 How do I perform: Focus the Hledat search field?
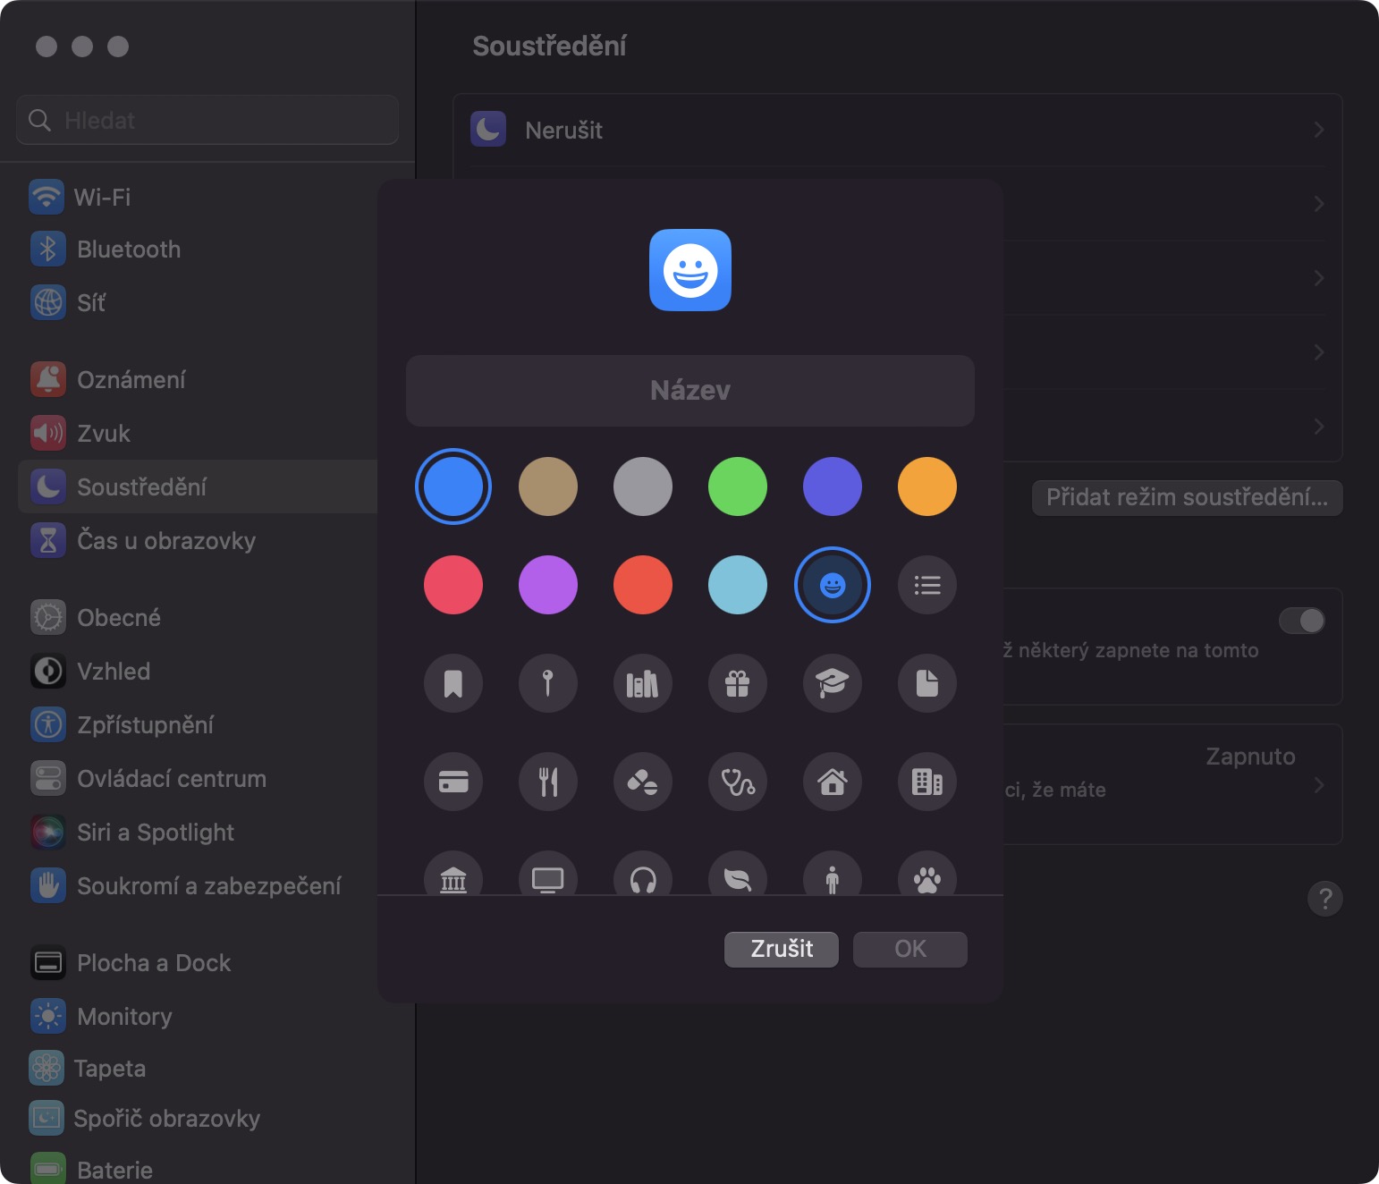click(207, 120)
